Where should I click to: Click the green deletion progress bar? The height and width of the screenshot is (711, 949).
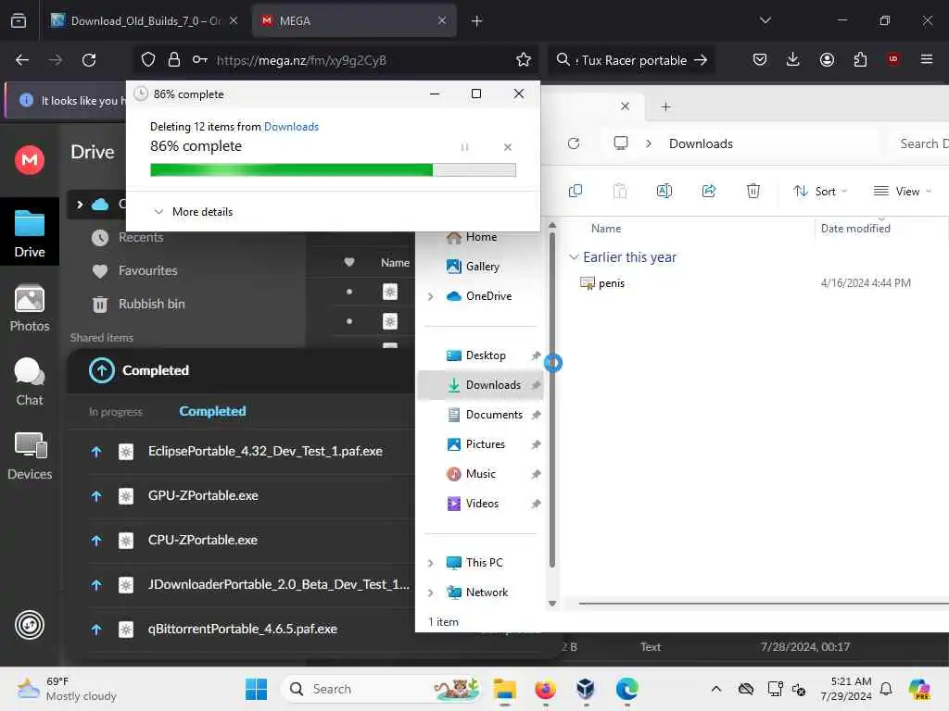pos(333,170)
